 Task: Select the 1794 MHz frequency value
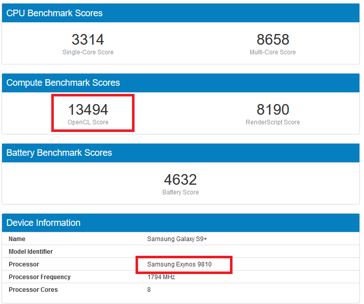pyautogui.click(x=161, y=277)
